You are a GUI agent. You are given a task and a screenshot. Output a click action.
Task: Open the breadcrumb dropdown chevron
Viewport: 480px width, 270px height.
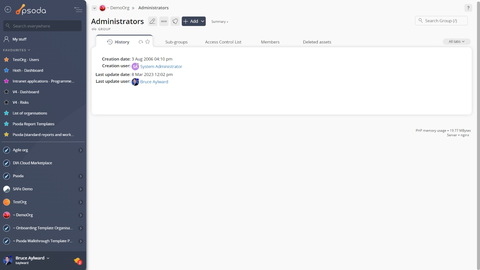click(94, 8)
